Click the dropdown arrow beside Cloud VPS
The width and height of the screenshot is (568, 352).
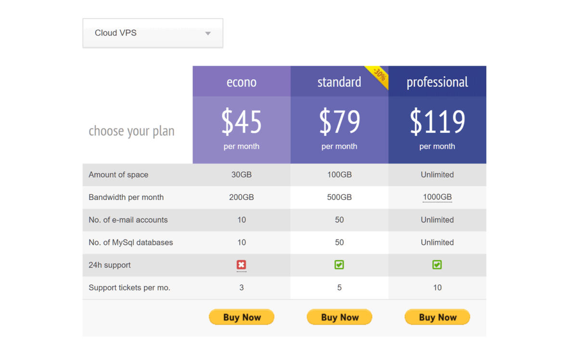pyautogui.click(x=208, y=33)
